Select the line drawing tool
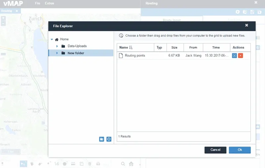 point(57,164)
